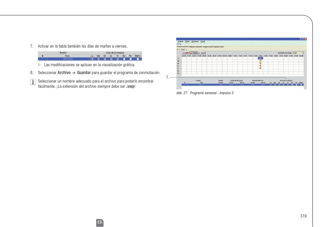Select the pulse marker in the Ju row

pos(260,65)
